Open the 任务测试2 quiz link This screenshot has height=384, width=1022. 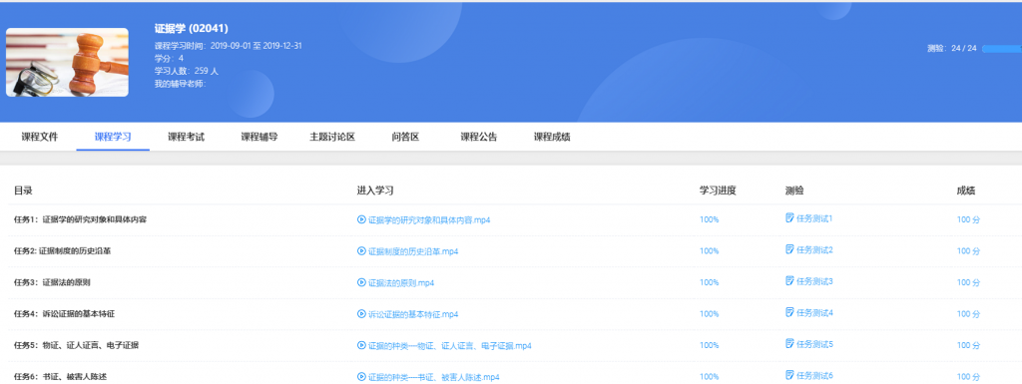[x=814, y=250]
